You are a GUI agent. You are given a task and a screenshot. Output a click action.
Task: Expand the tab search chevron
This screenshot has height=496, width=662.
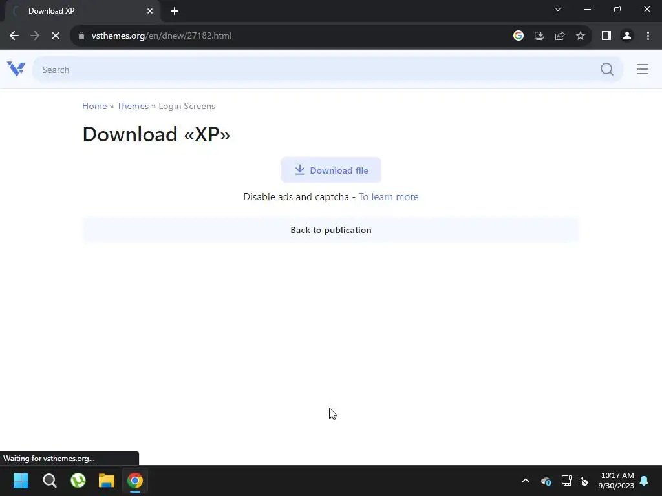click(558, 9)
